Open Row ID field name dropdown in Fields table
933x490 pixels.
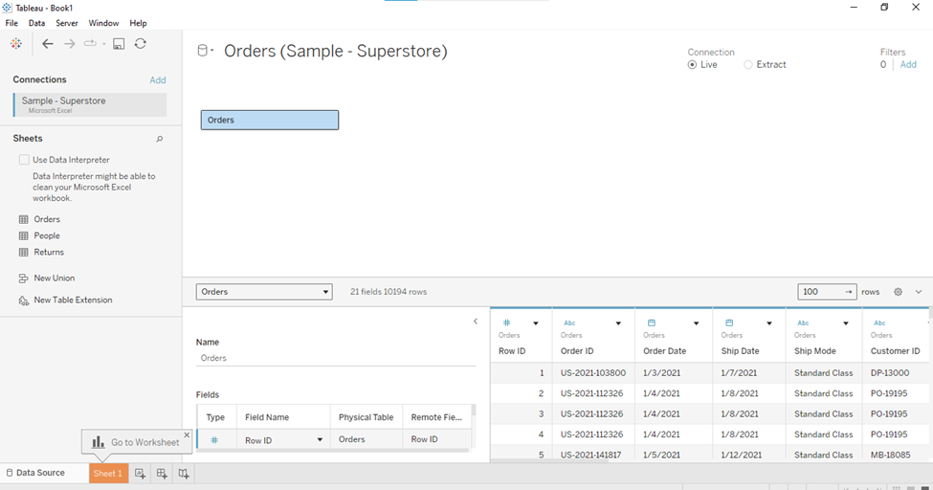[x=320, y=440]
